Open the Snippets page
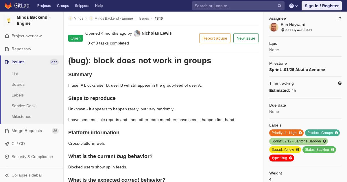Viewport: 347px width, 182px height. coord(82,6)
